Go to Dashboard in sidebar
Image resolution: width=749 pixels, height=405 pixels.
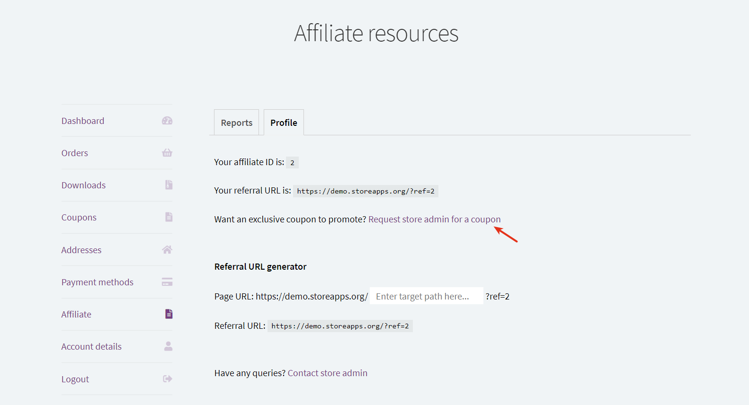point(83,121)
